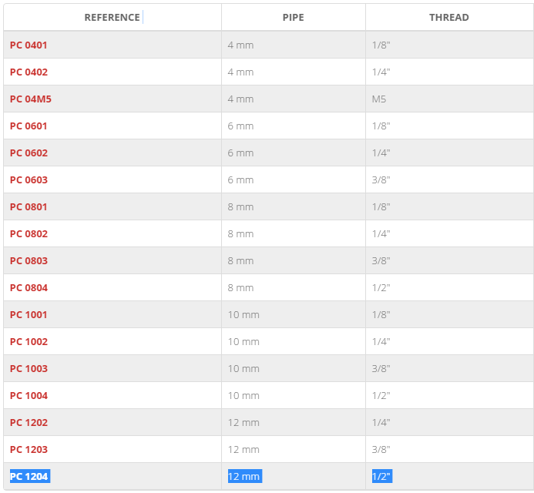The height and width of the screenshot is (493, 534).
Task: Select the PC 1002 link
Action: pyautogui.click(x=29, y=341)
